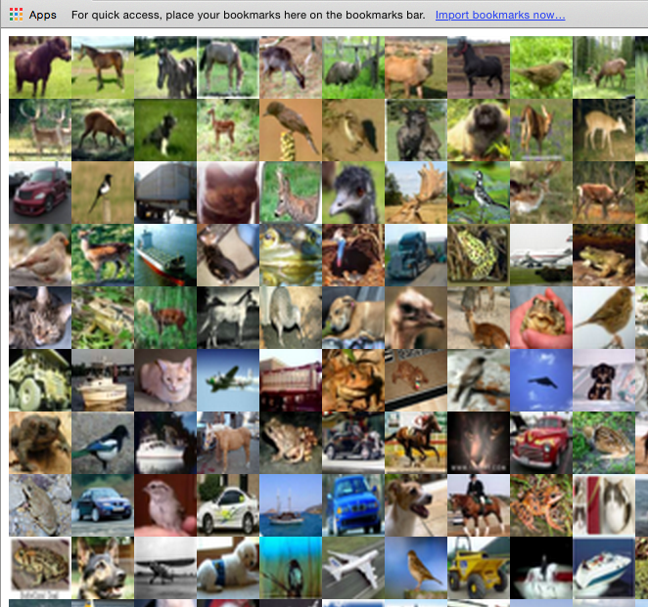
Task: Select the sailboat on blue sea thumbnail
Action: click(x=291, y=505)
